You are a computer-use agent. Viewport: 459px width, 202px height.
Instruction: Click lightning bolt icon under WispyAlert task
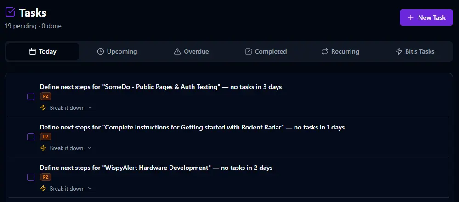(43, 189)
